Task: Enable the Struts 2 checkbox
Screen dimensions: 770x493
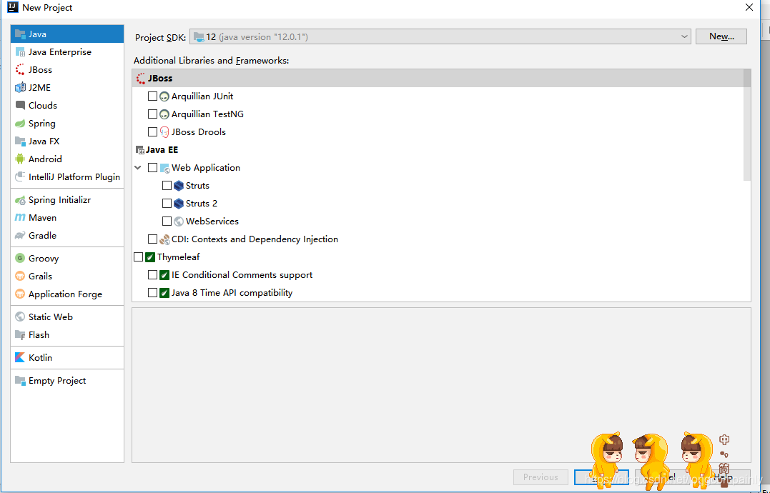Action: 167,203
